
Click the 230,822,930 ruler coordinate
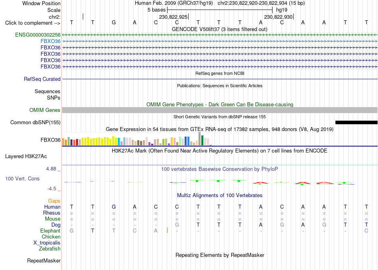pyautogui.click(x=278, y=17)
